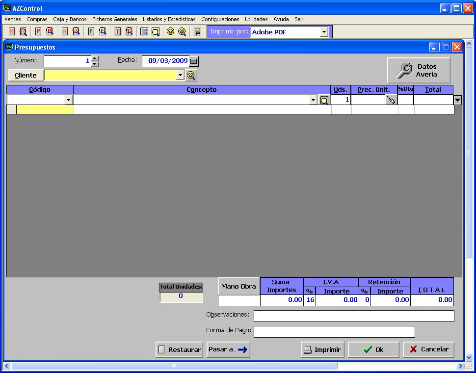
Task: Open the Ficheros Generales menu
Action: [115, 19]
